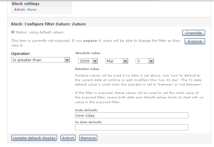Open the Operator 'Is greater than' dropdown
The height and width of the screenshot is (147, 214).
[40, 60]
